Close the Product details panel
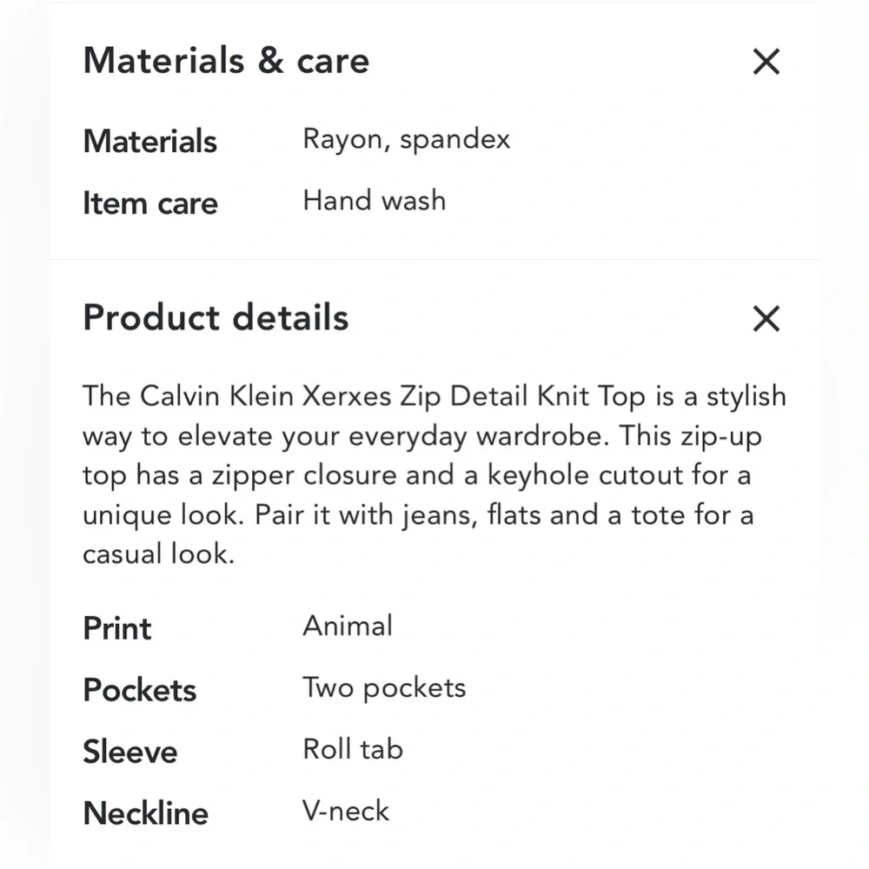Image resolution: width=869 pixels, height=869 pixels. (766, 319)
